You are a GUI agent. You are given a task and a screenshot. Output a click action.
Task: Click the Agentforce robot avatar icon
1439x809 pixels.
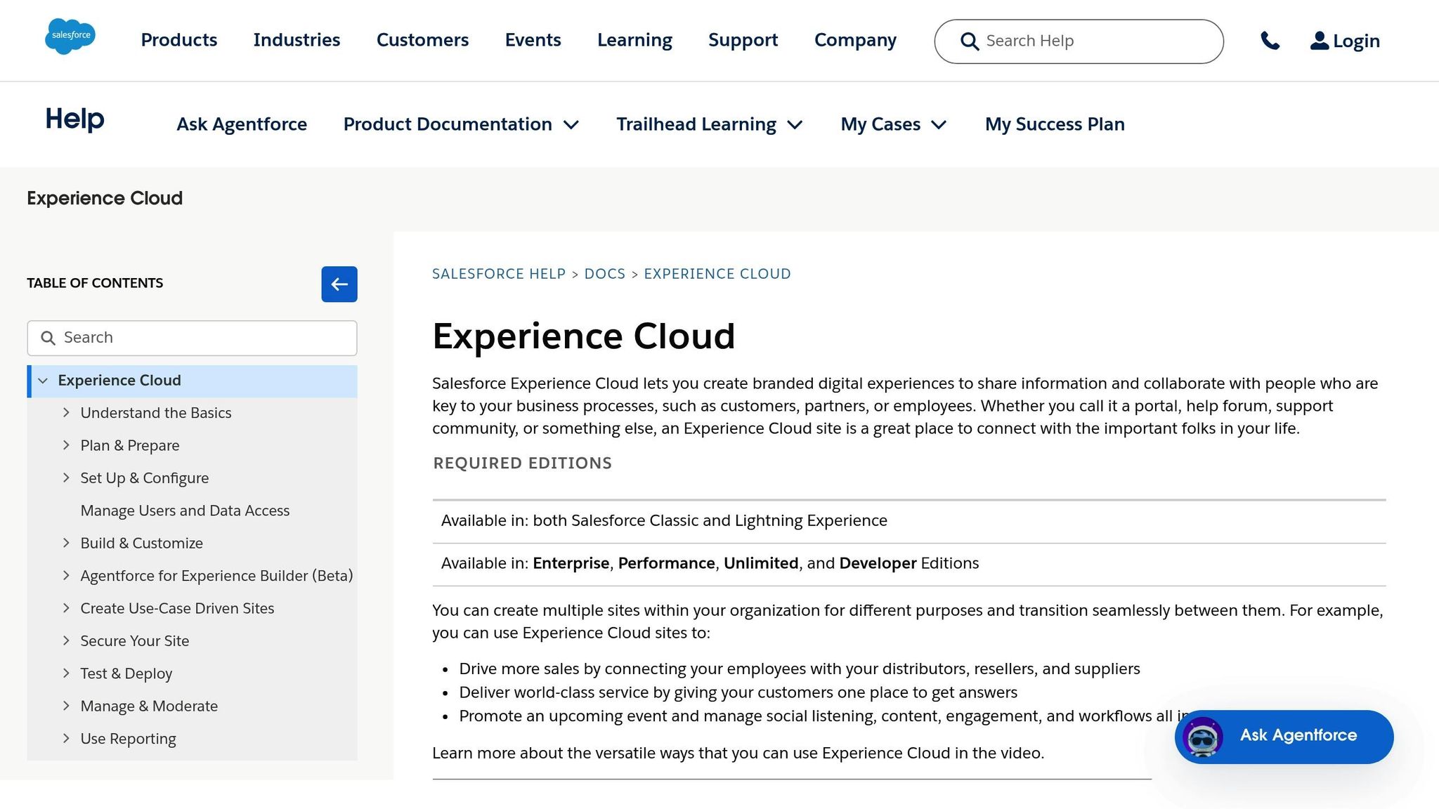pos(1202,737)
